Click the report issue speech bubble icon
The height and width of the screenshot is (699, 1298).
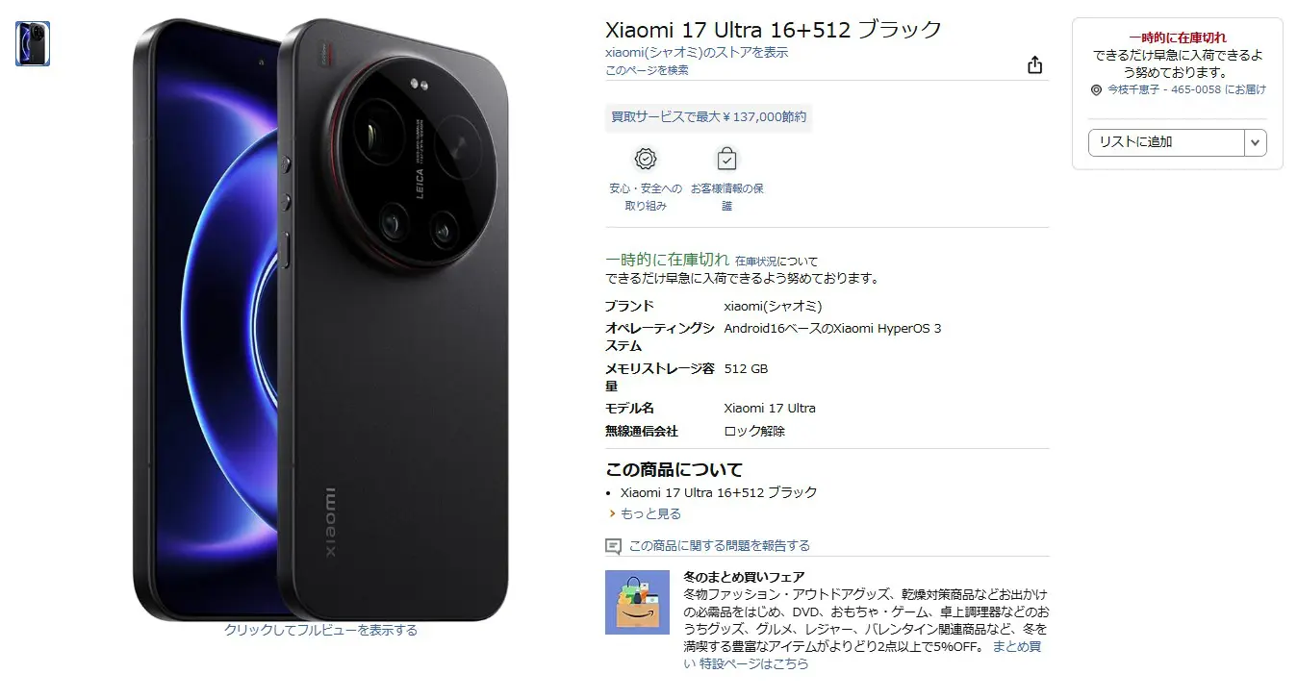point(613,546)
